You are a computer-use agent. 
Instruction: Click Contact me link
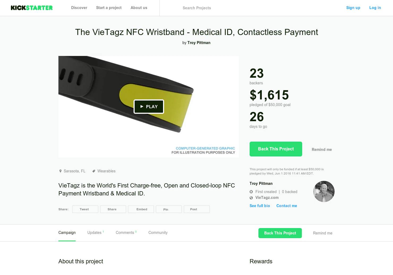[287, 206]
